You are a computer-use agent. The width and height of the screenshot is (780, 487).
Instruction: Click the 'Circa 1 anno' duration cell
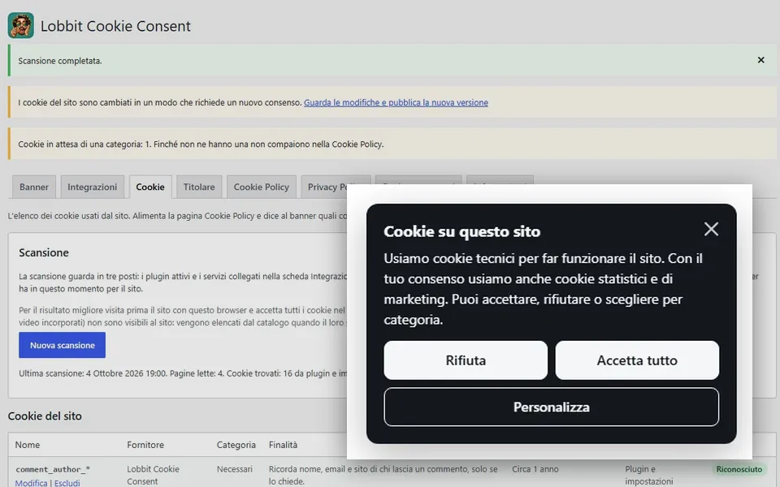tap(535, 469)
